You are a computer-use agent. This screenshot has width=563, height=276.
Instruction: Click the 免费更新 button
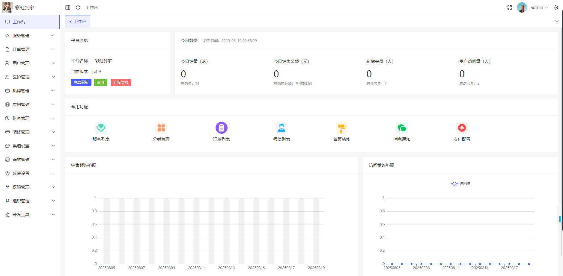point(81,82)
